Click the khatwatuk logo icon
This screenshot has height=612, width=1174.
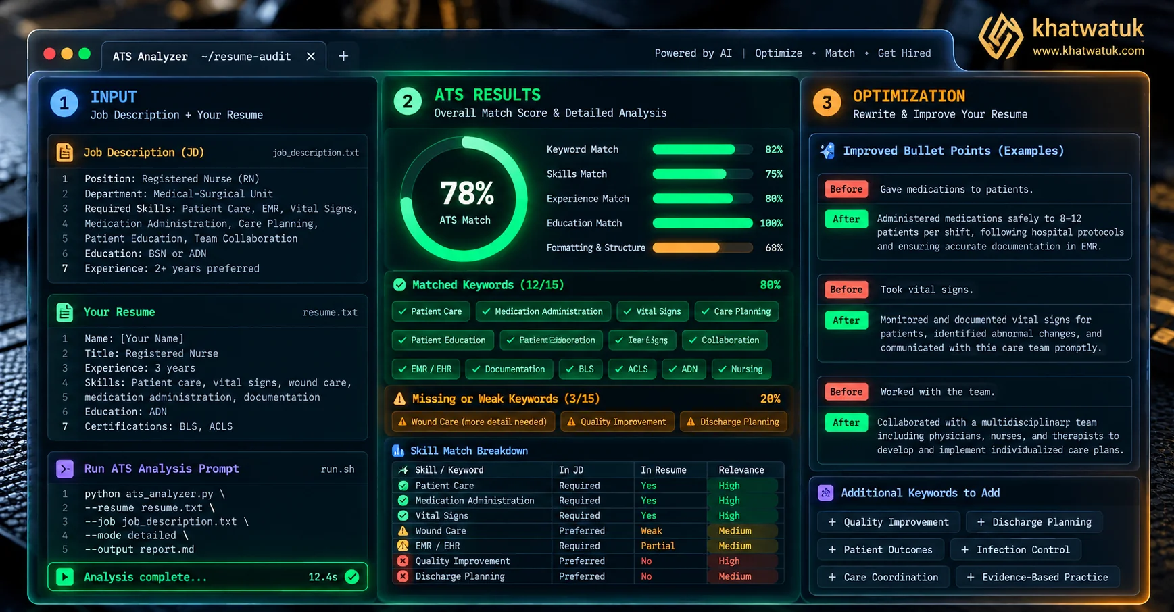[1001, 36]
